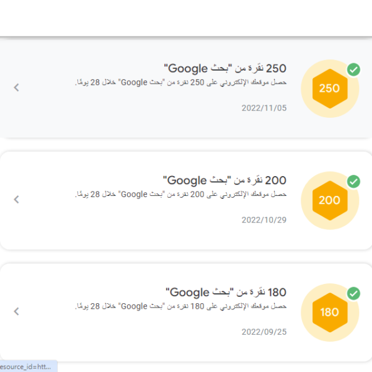Click green checkmark on 180 badge
The width and height of the screenshot is (372, 372).
point(353,293)
